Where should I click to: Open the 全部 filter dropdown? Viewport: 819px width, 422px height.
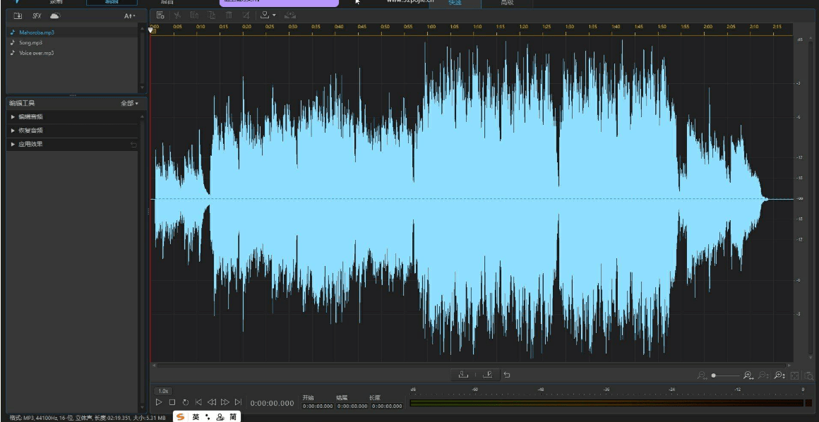tap(129, 103)
